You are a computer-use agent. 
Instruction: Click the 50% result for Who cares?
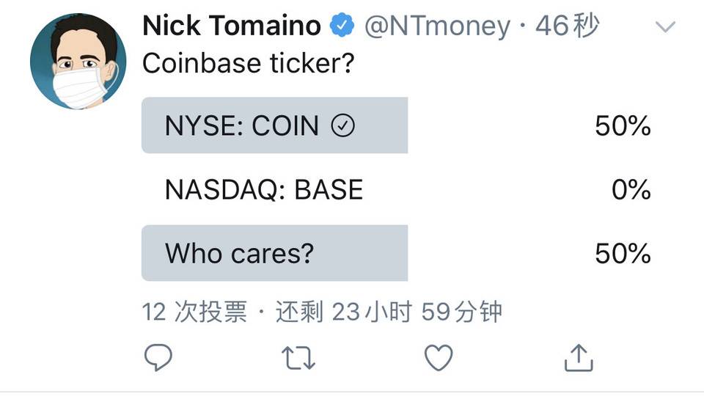pos(623,254)
